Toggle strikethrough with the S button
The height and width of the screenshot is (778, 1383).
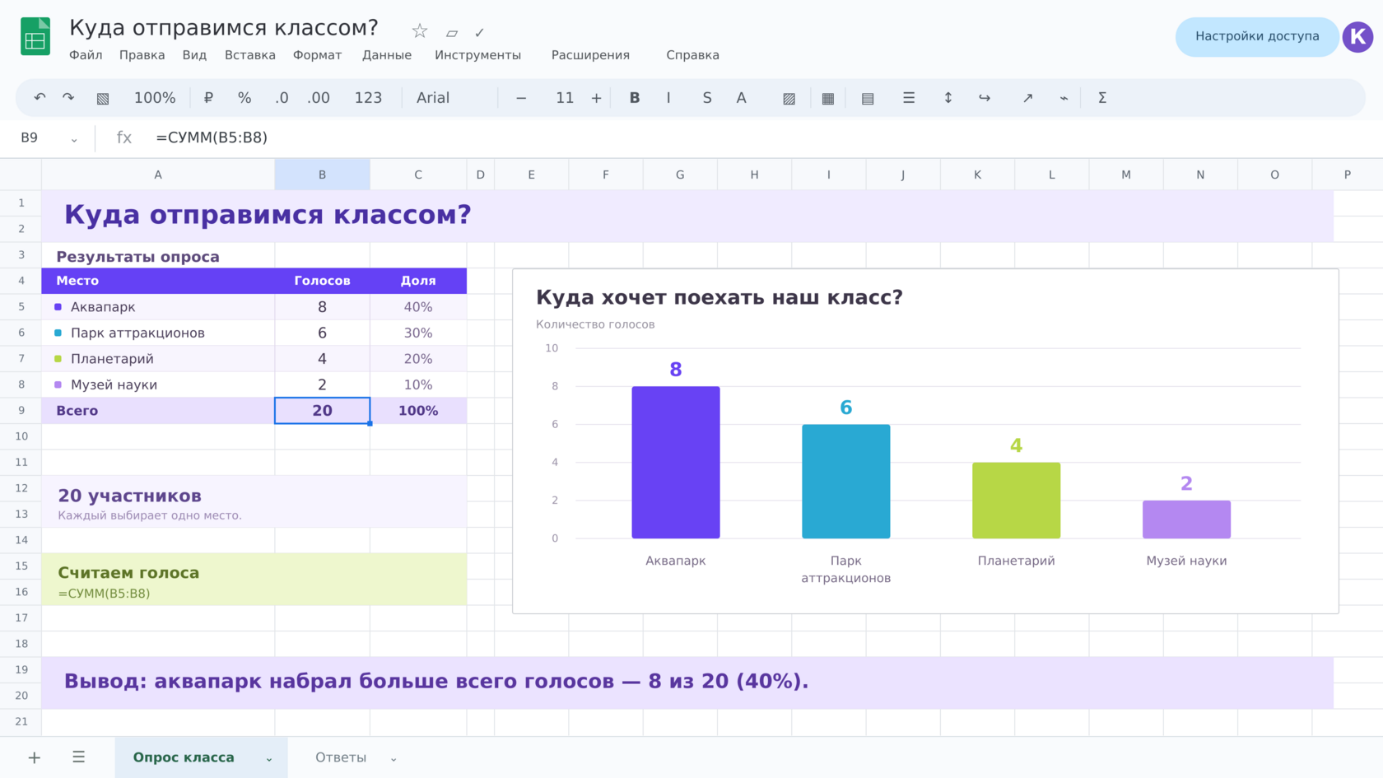click(707, 98)
